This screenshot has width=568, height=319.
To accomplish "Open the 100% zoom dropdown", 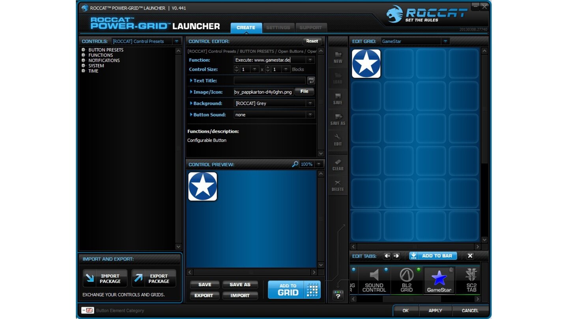I will tap(319, 164).
